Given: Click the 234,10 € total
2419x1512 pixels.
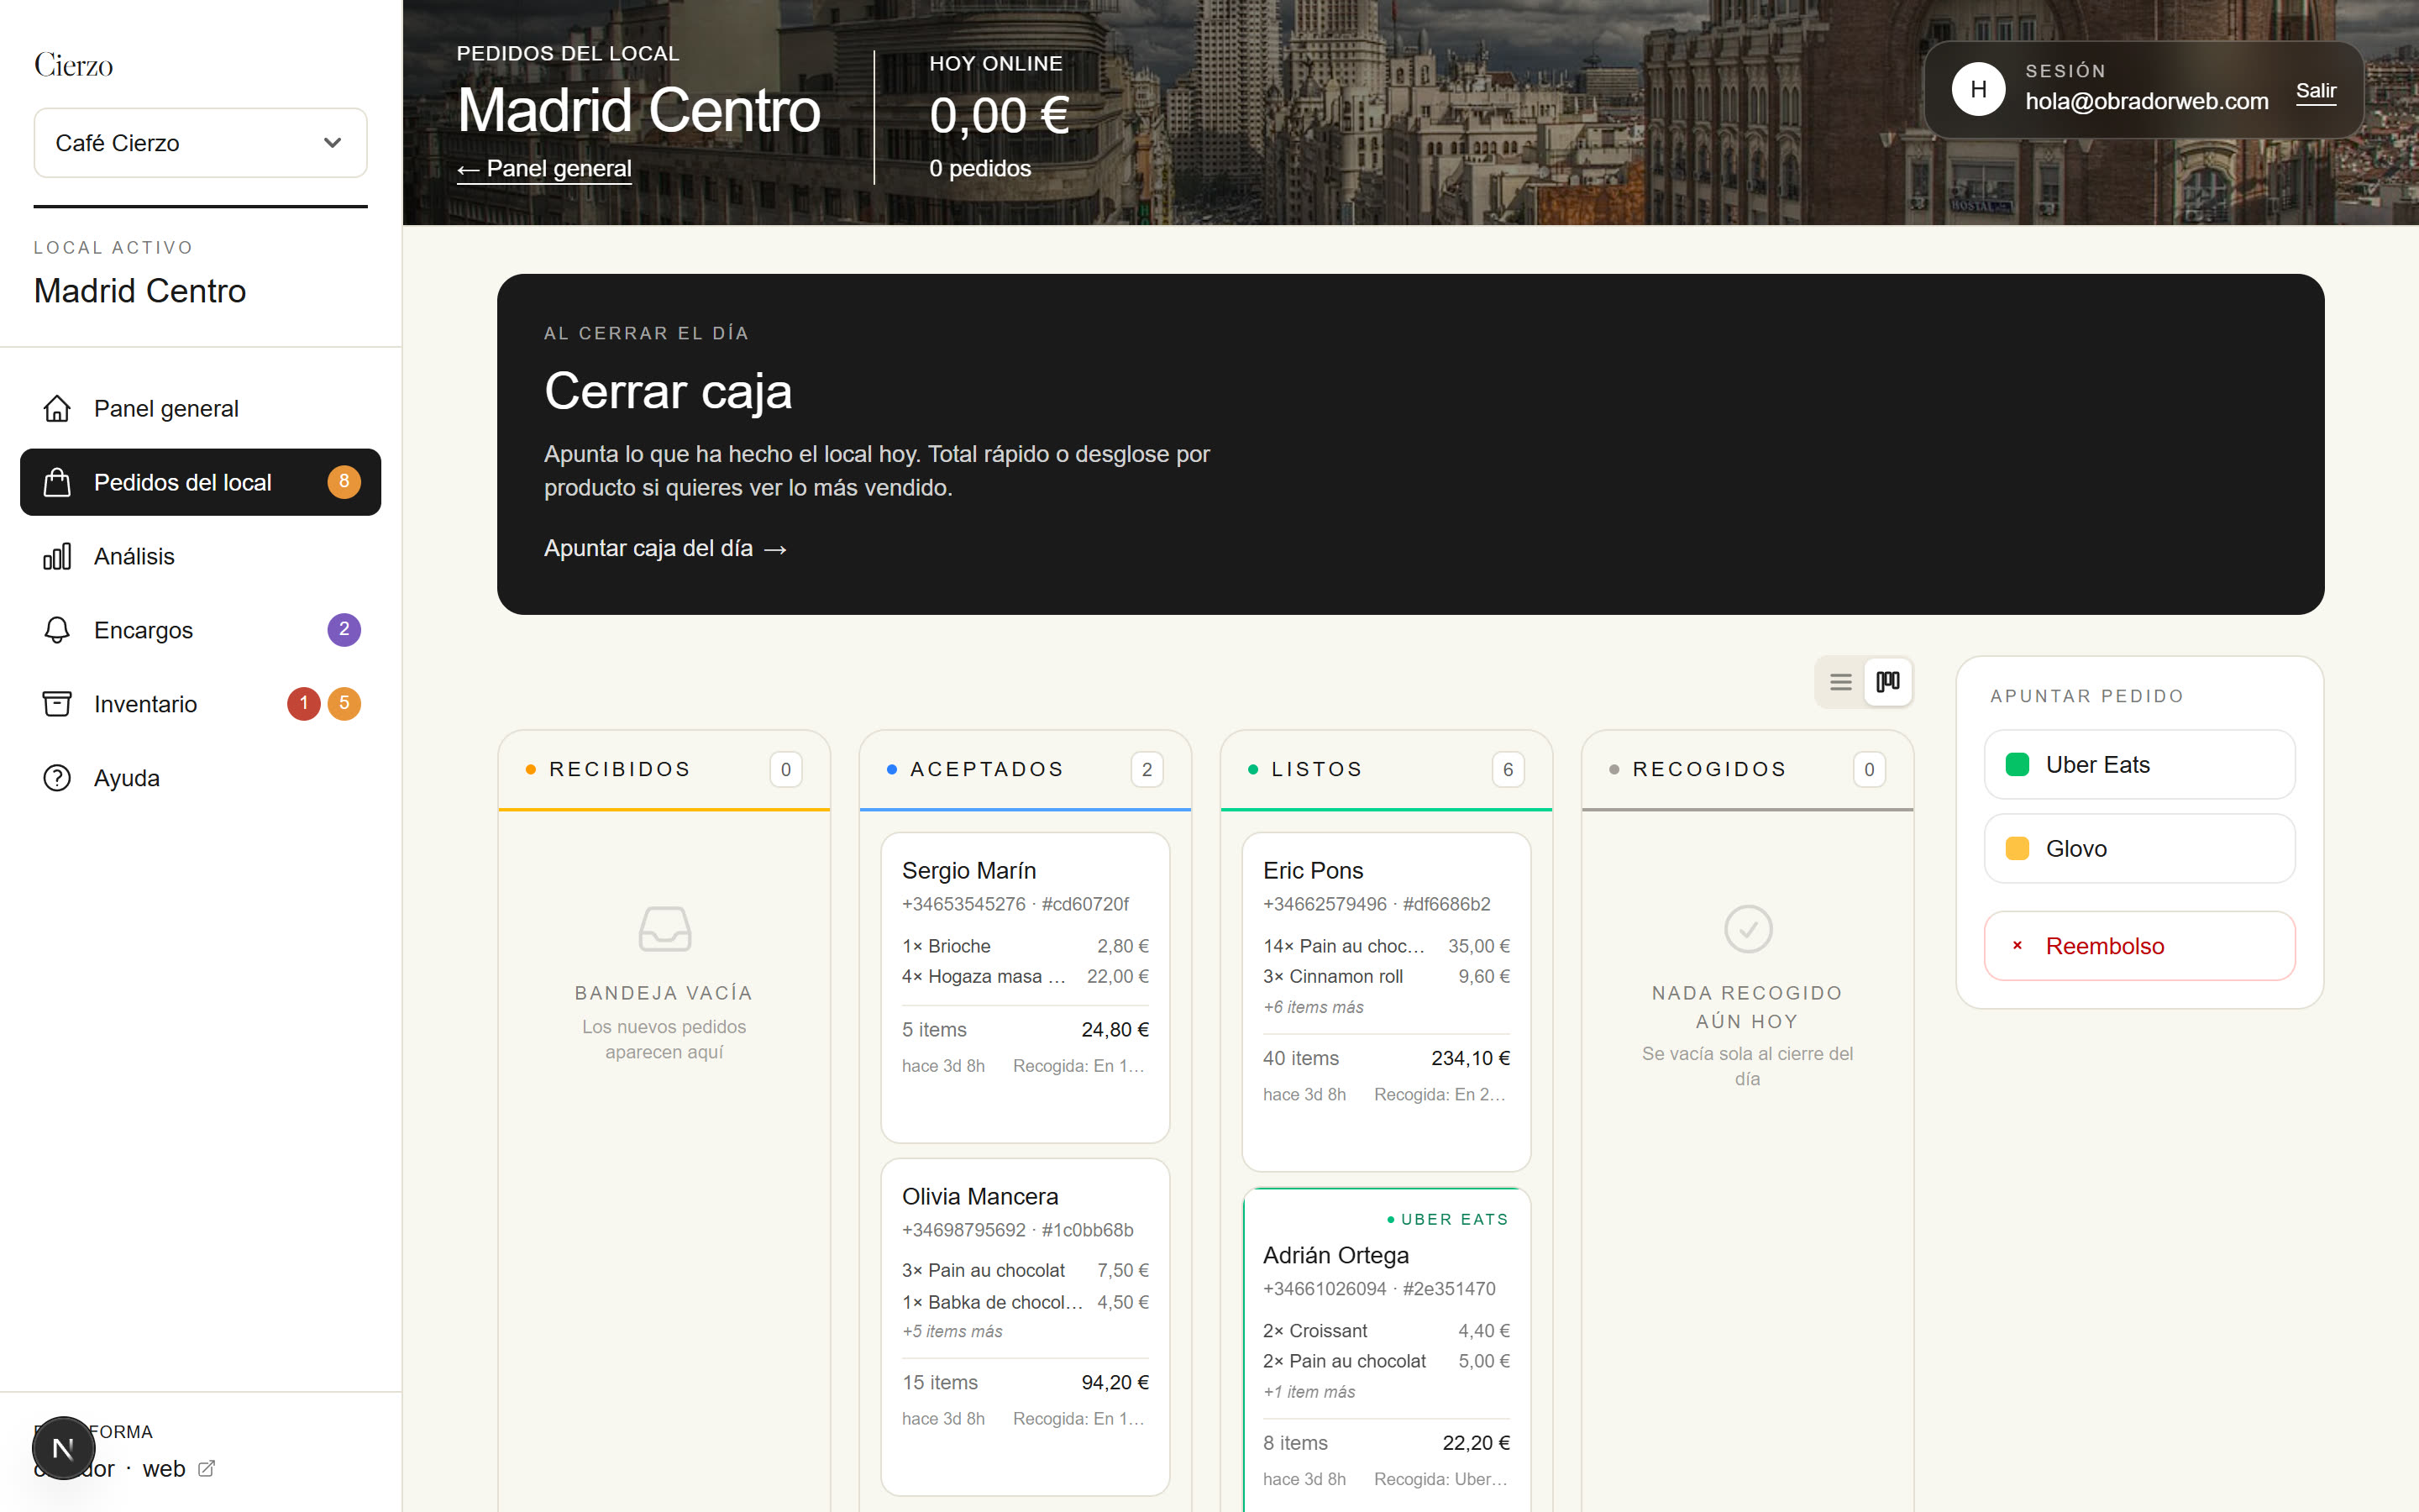Looking at the screenshot, I should (1471, 1058).
